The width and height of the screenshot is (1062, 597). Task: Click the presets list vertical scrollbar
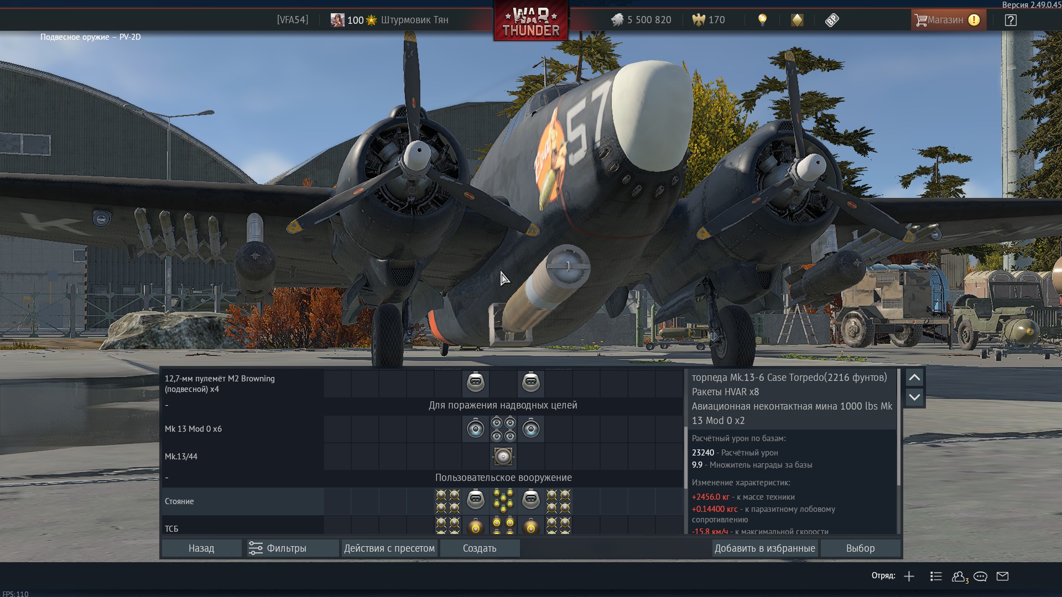point(686,458)
